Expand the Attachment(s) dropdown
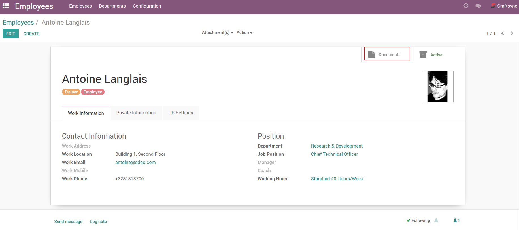519x230 pixels. [x=217, y=32]
